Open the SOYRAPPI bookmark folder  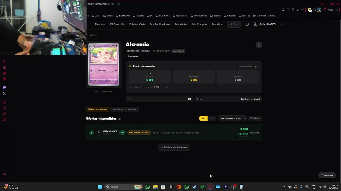(x=163, y=16)
